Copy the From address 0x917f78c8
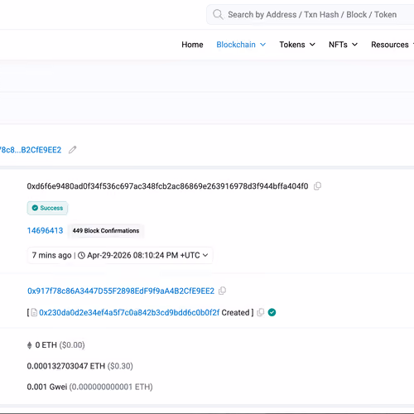 222,291
